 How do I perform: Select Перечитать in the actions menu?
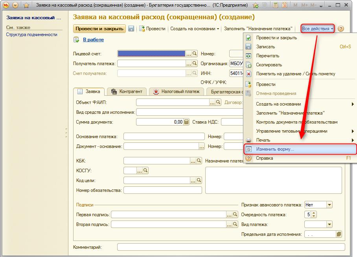tap(300, 56)
